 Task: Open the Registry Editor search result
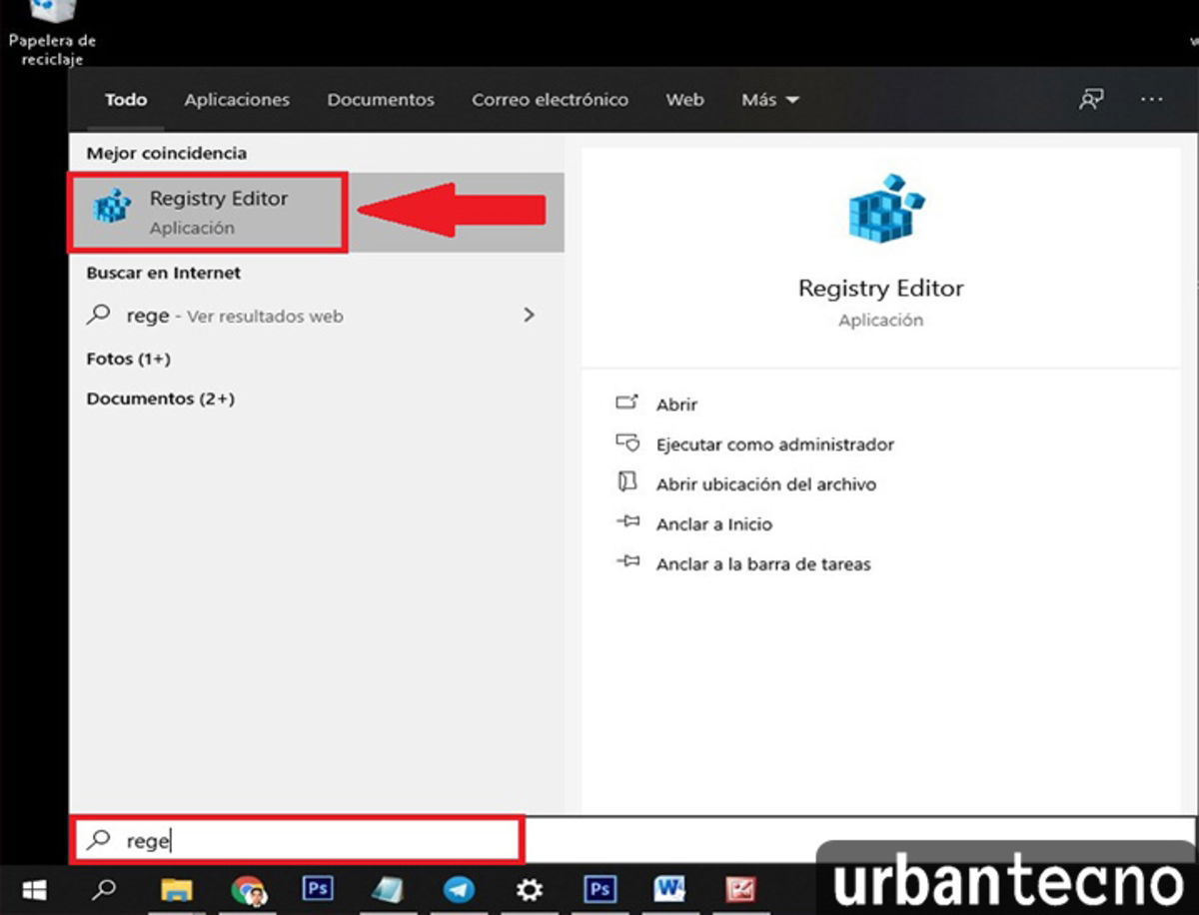pyautogui.click(x=207, y=210)
